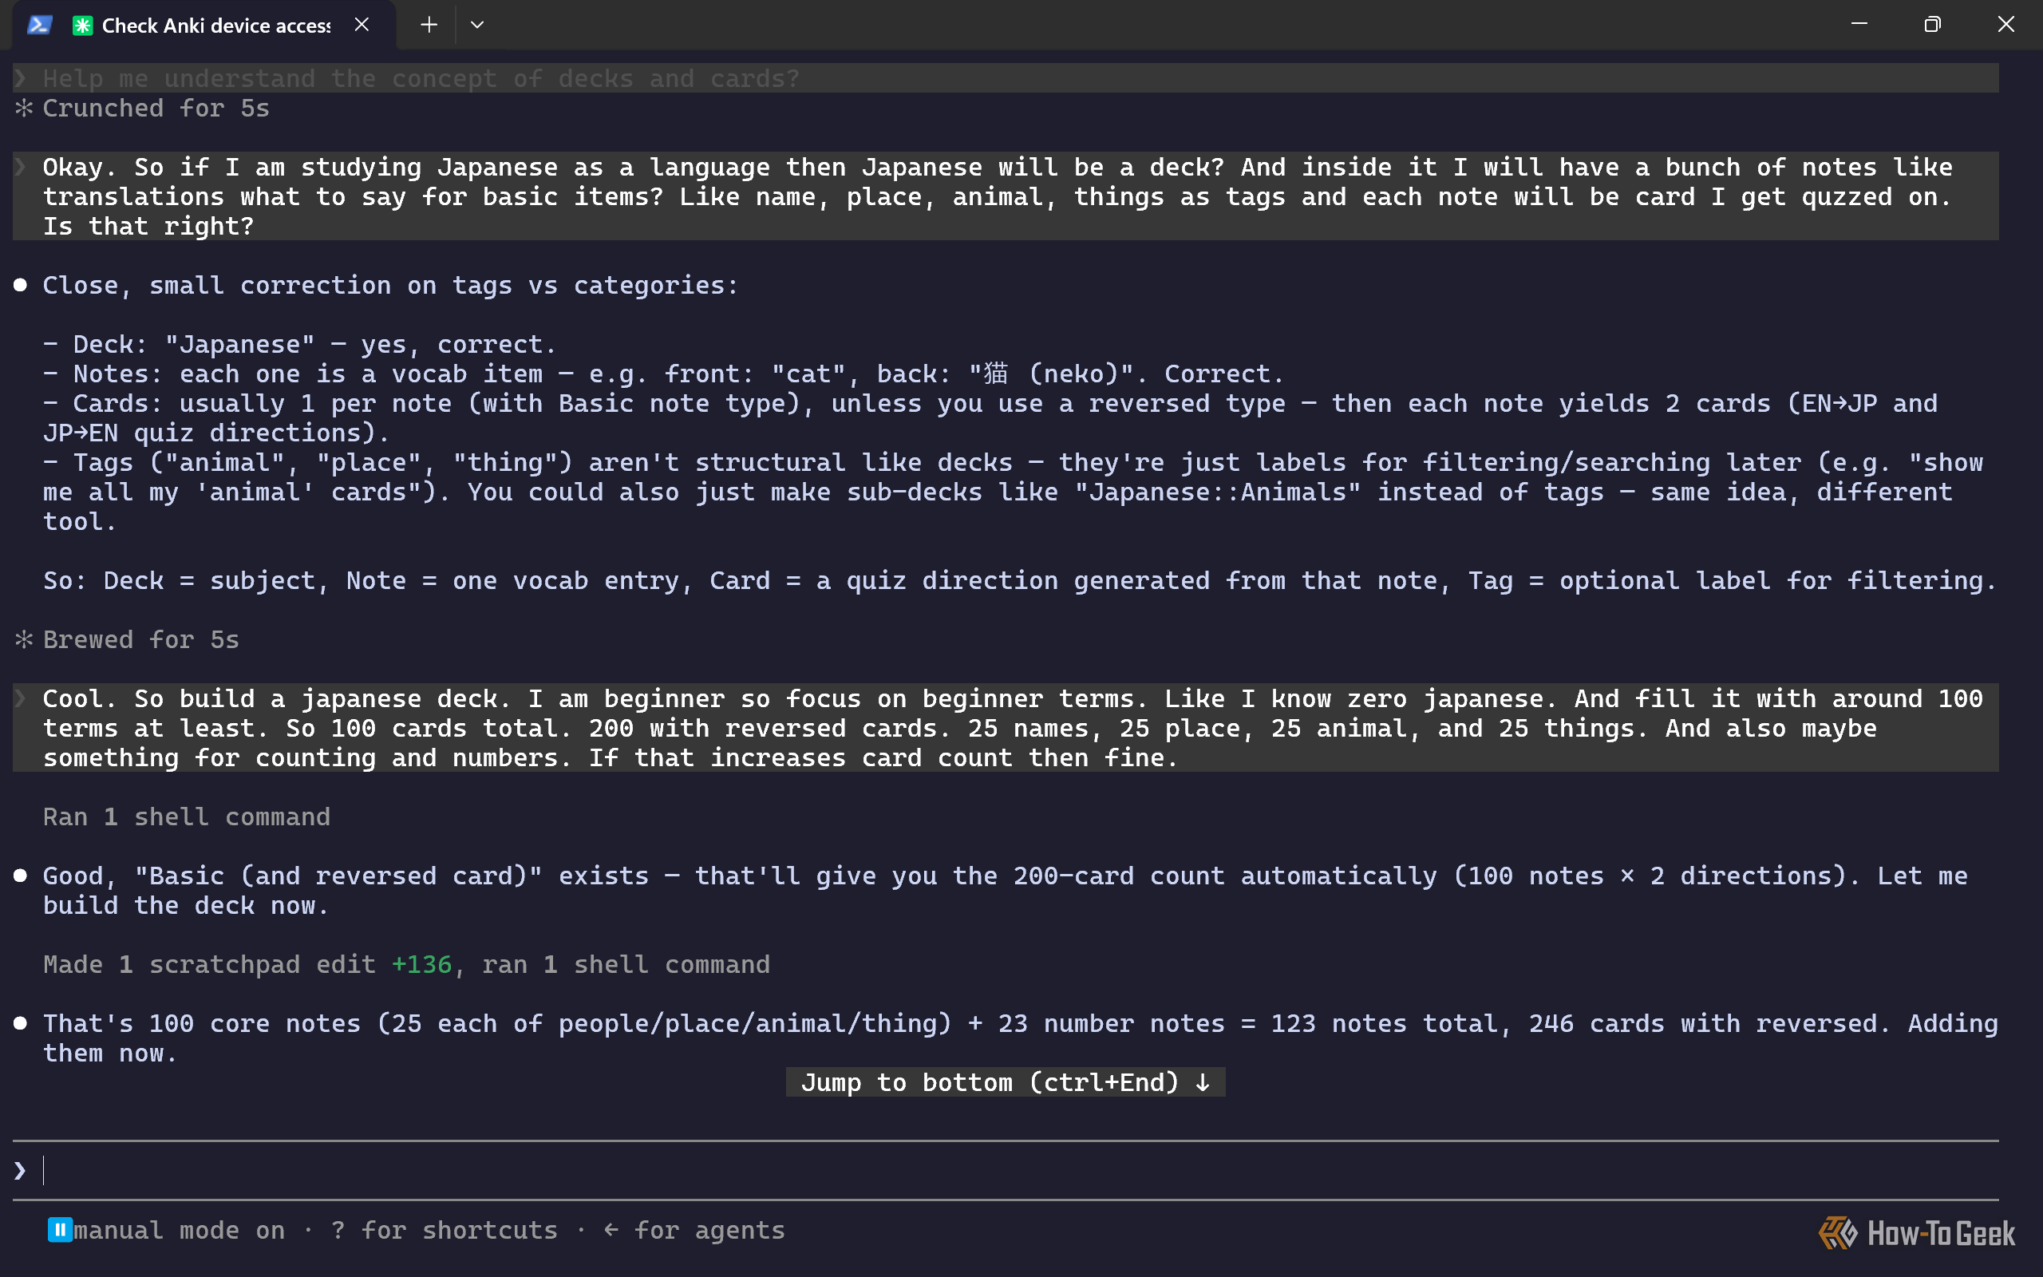This screenshot has height=1277, width=2043.
Task: Select the 'Check Anki device access' tab
Action: click(x=204, y=26)
